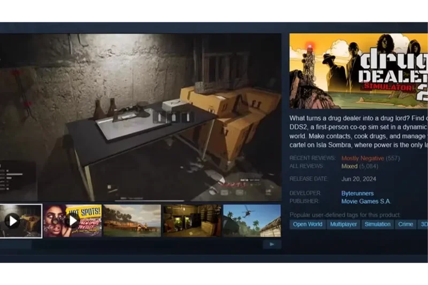Click the Open World tag
The width and height of the screenshot is (428, 285).
tap(307, 224)
